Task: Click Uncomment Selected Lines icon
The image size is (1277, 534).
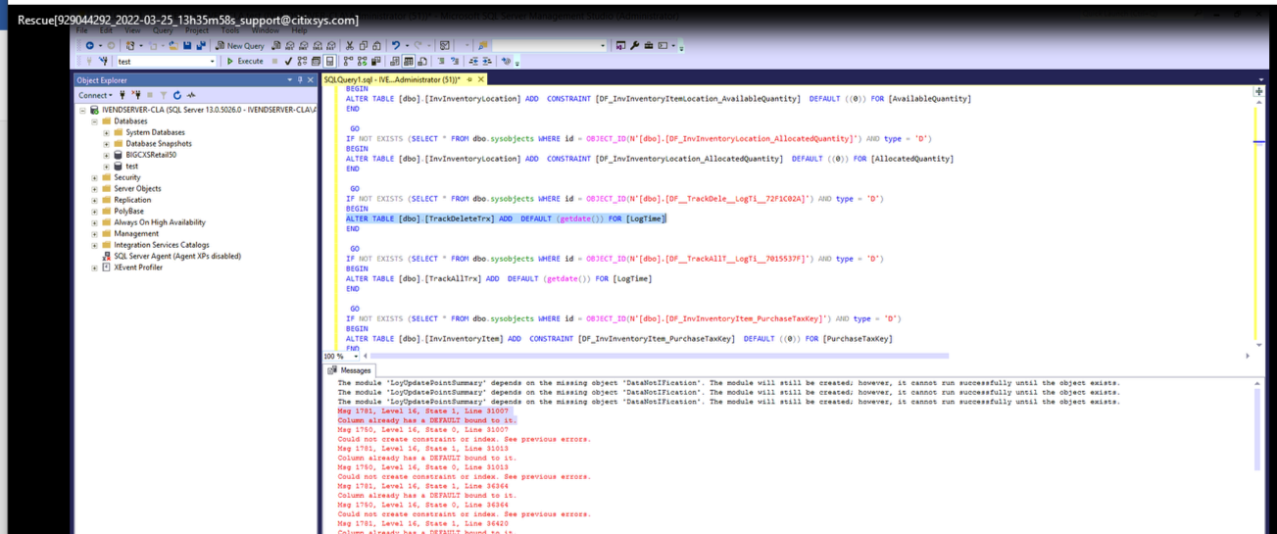Action: (x=454, y=61)
